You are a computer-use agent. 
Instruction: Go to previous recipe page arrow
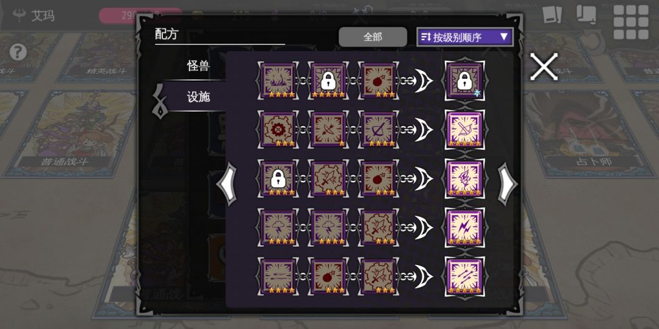pos(227,184)
